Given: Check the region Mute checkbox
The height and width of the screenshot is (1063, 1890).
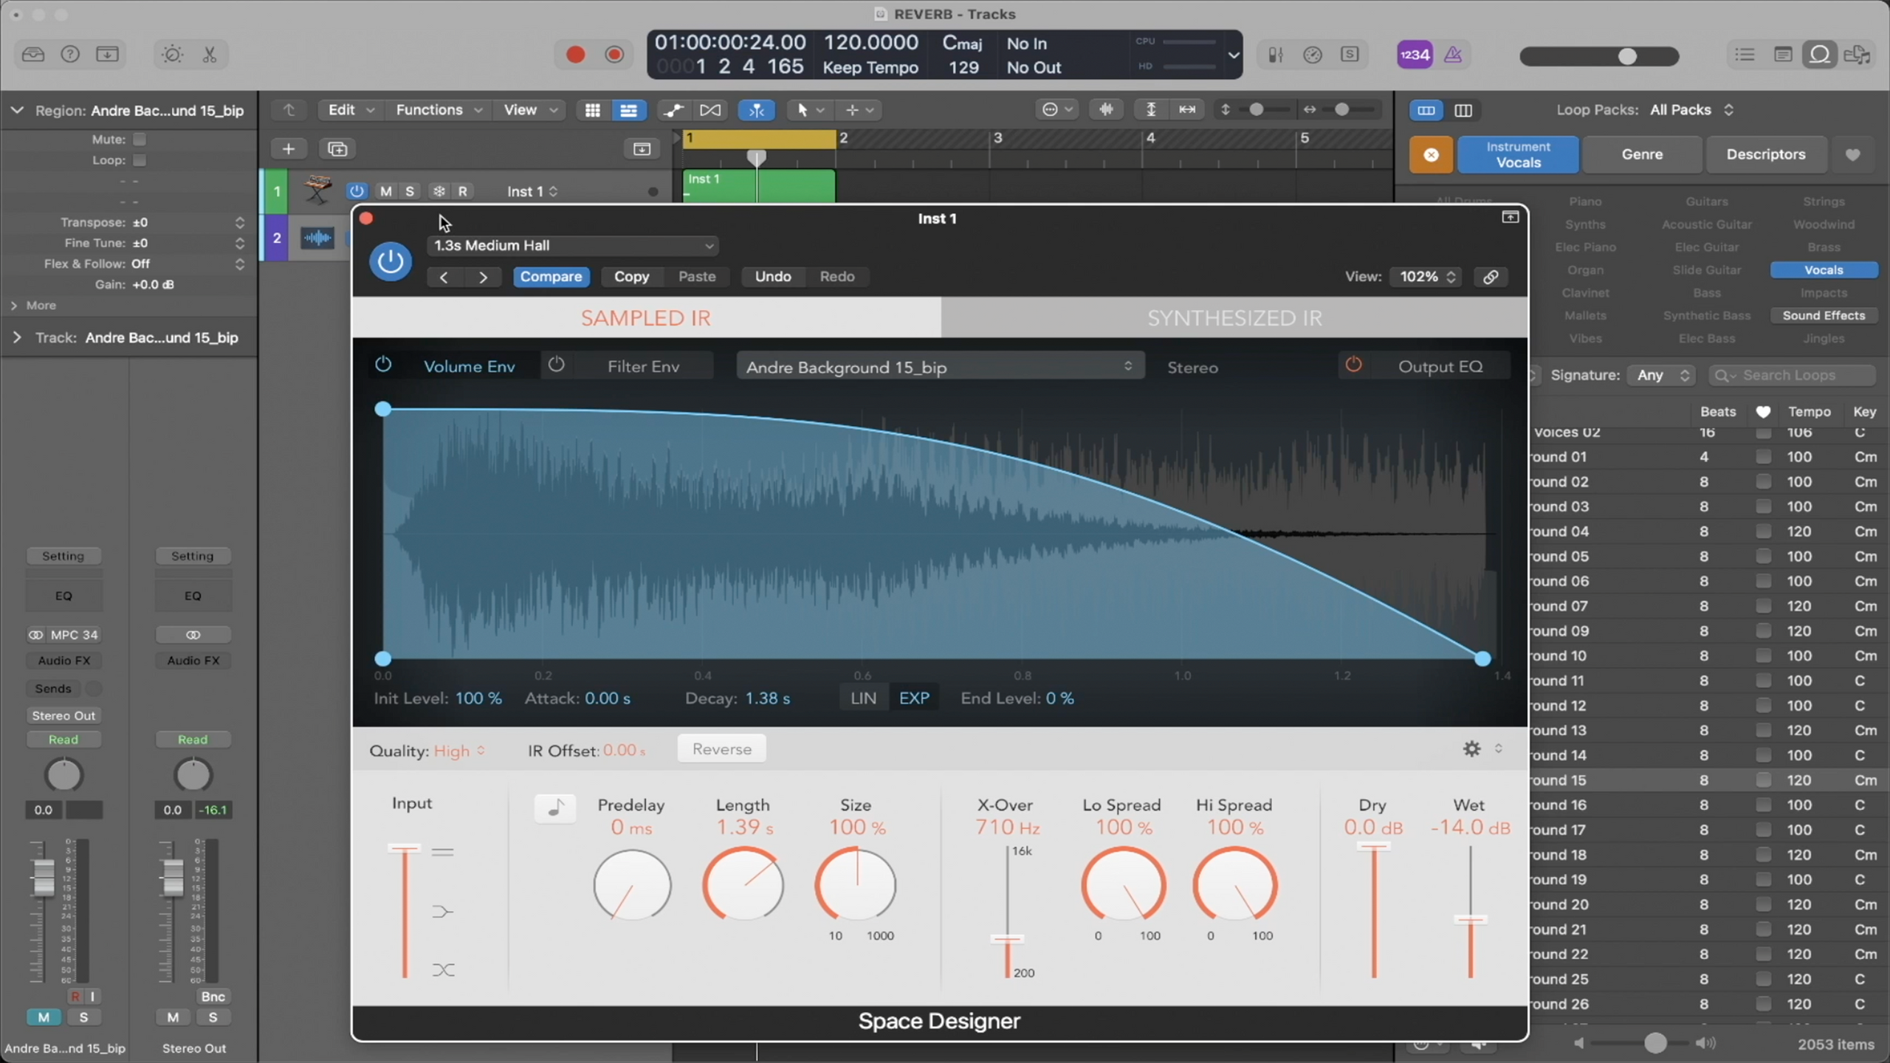Looking at the screenshot, I should coord(140,140).
